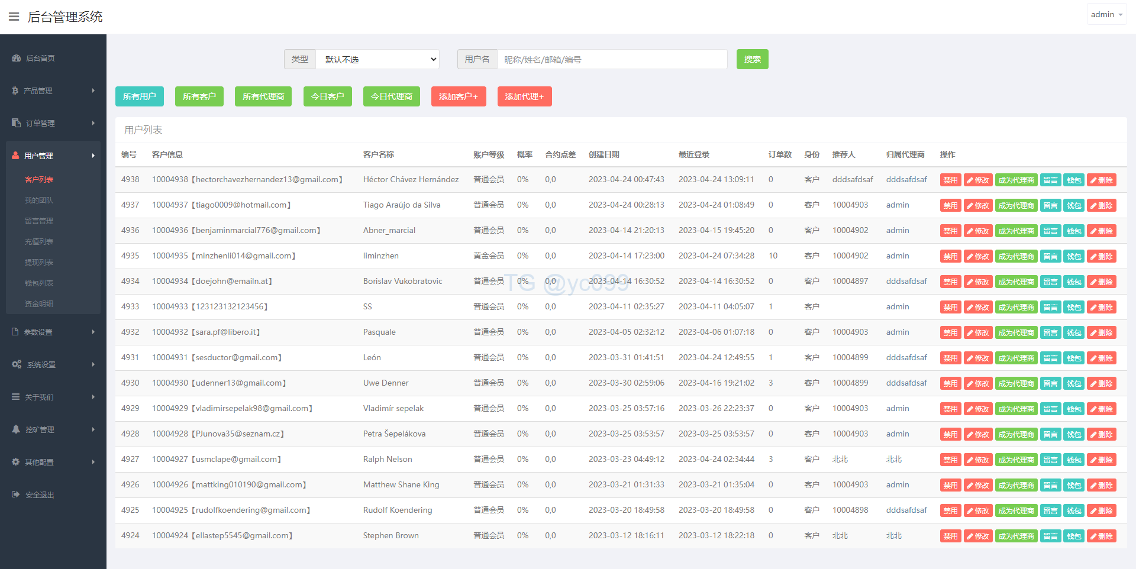Click the hamburger menu icon in header

14,17
